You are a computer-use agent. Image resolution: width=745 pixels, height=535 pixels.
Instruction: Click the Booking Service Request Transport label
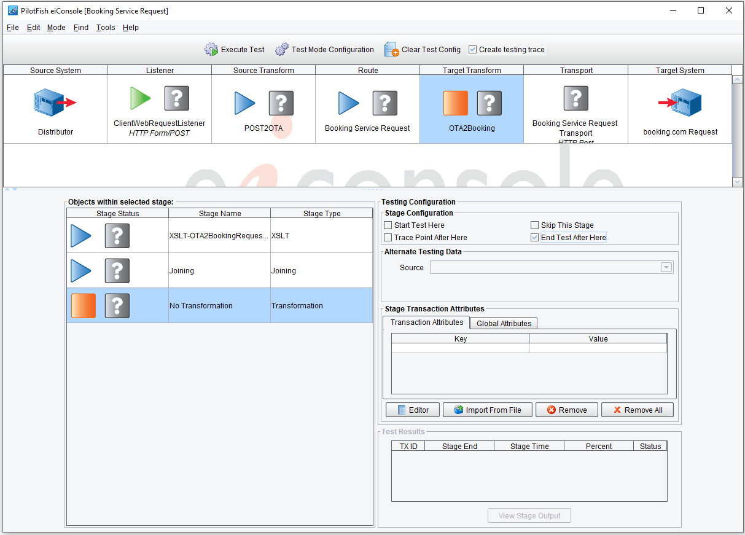pyautogui.click(x=575, y=128)
